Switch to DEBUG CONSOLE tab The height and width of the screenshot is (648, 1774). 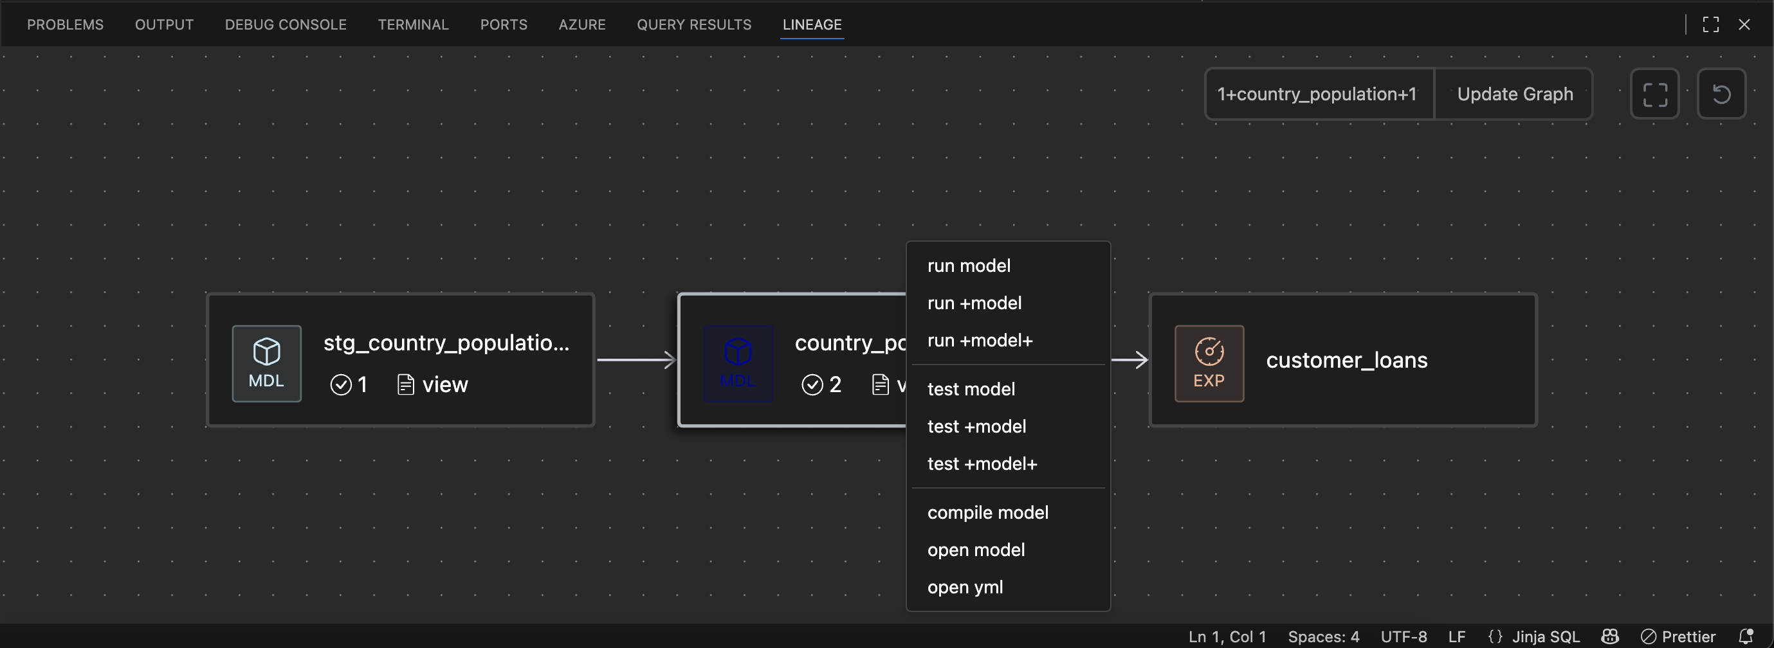286,25
